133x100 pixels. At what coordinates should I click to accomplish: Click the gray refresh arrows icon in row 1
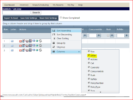40,41
